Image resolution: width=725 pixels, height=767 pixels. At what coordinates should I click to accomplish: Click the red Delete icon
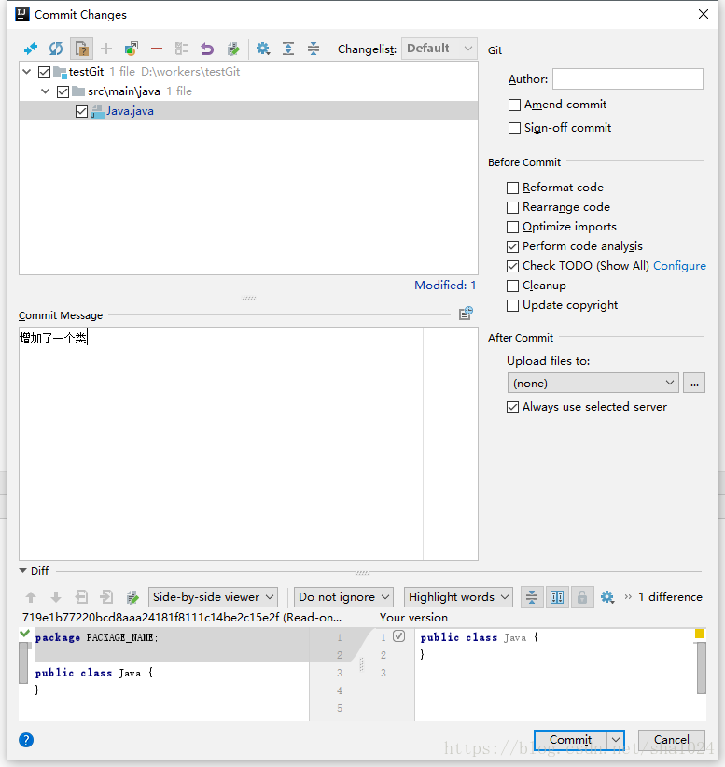point(157,49)
